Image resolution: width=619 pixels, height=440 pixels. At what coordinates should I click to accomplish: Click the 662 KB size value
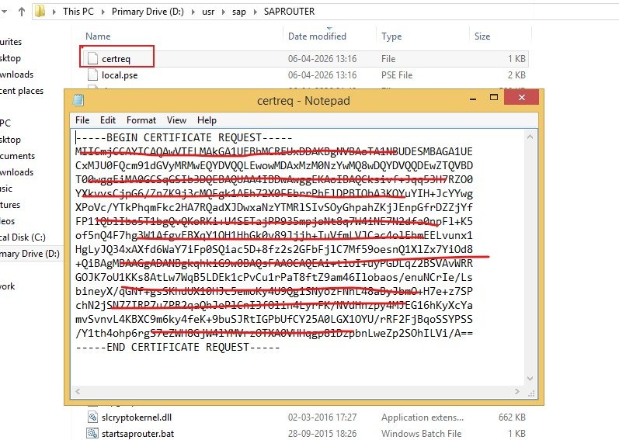[512, 417]
